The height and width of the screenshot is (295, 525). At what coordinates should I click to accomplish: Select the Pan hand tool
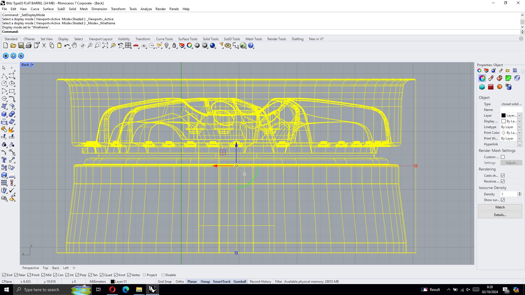coord(74,46)
